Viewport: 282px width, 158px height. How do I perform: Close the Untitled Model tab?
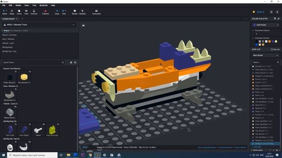click(17, 18)
